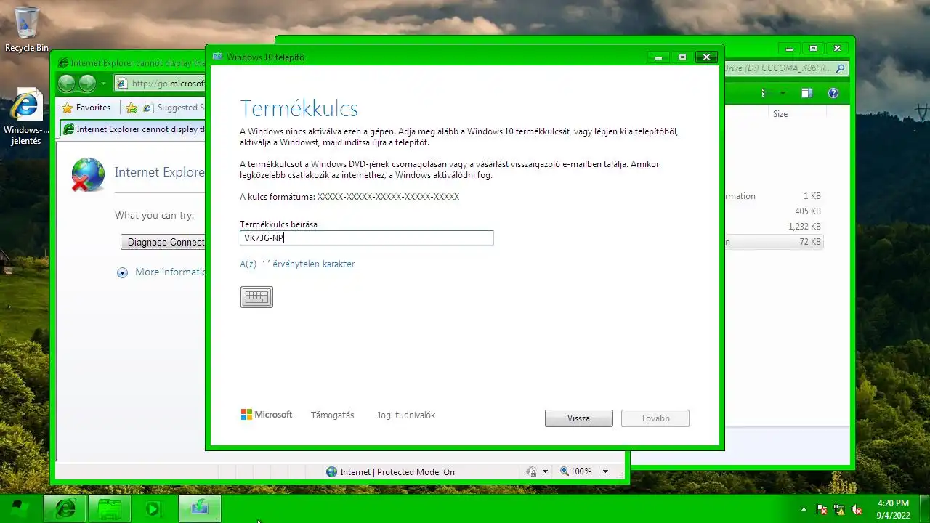This screenshot has width=930, height=523.
Task: Change view icon in Explorer window toolbar
Action: 764,93
